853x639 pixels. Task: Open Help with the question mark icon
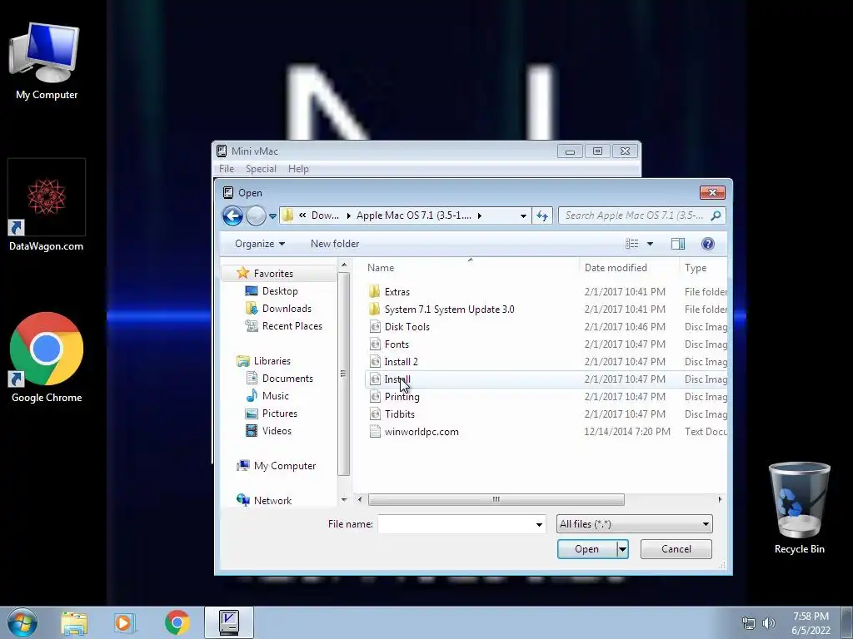(x=708, y=244)
